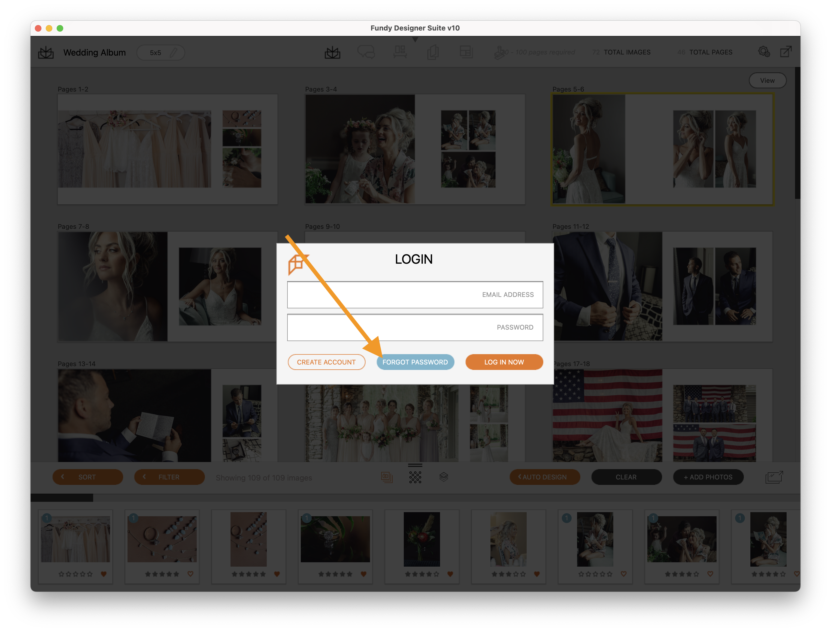The width and height of the screenshot is (831, 632).
Task: Click CREATE ACCOUNT link in dialog
Action: click(326, 362)
